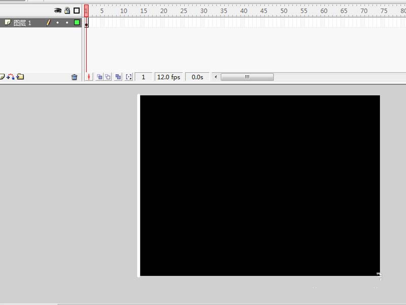Viewport: 406px width, 305px height.
Task: Click the Center Frame button
Action: pyautogui.click(x=89, y=77)
